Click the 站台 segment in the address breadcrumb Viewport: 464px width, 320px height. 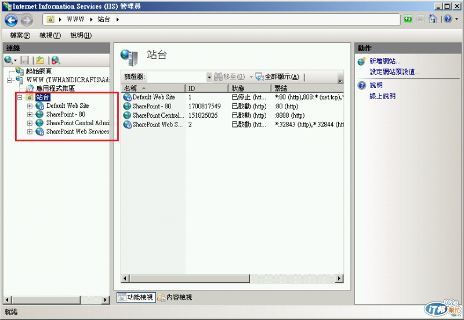click(104, 19)
